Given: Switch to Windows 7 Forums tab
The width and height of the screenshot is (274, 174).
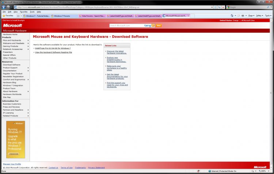Looking at the screenshot, I should 64,16.
